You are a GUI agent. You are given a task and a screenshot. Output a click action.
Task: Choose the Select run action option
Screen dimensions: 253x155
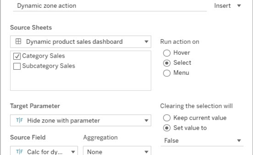(167, 63)
